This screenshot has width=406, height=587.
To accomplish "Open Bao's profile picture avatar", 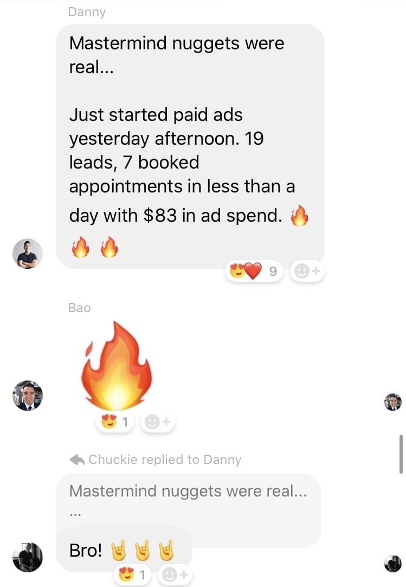I will click(27, 396).
